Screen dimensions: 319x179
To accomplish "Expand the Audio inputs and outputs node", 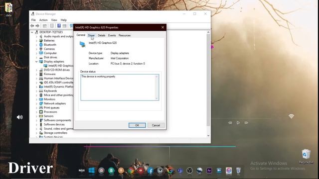I will click(x=36, y=36).
